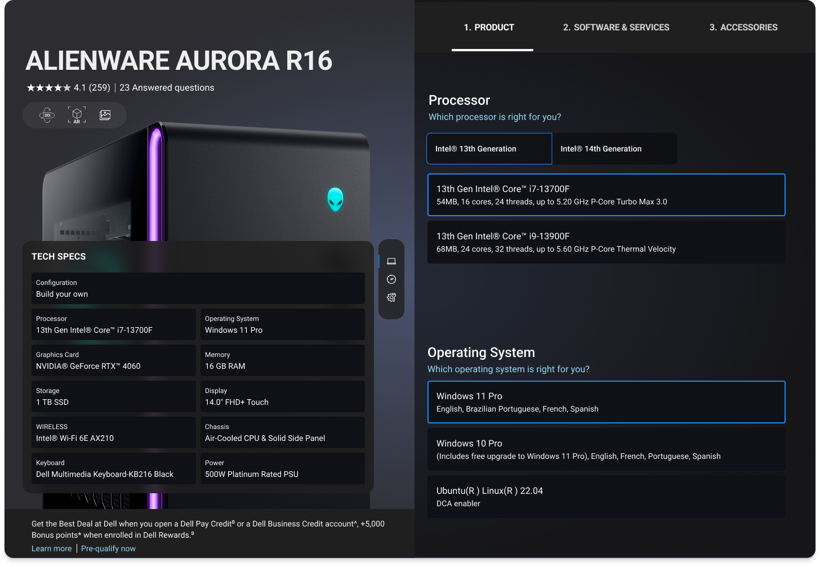Click the Operating System Windows 11 Pro spec
The image size is (820, 567).
(x=283, y=324)
